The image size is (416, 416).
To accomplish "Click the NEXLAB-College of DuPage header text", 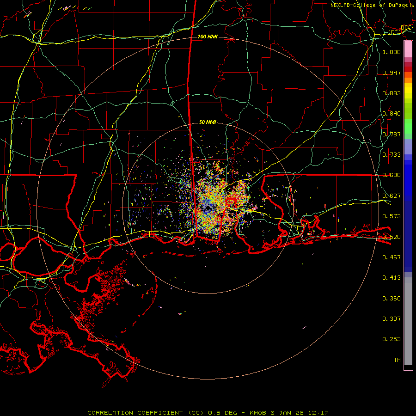I will (x=369, y=5).
